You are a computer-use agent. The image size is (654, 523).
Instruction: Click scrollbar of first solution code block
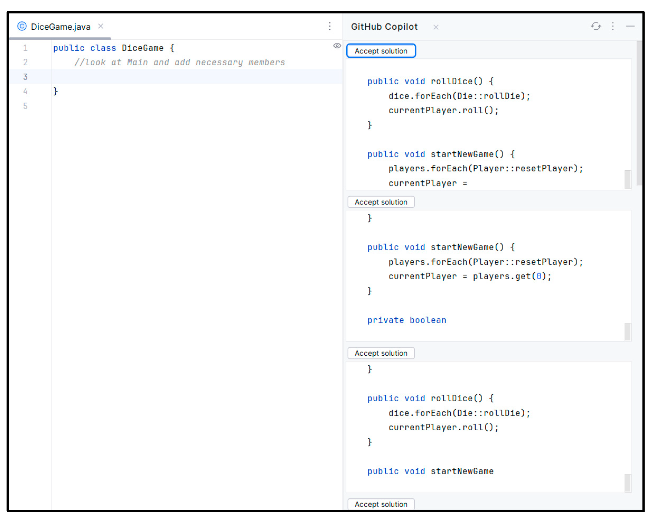627,179
